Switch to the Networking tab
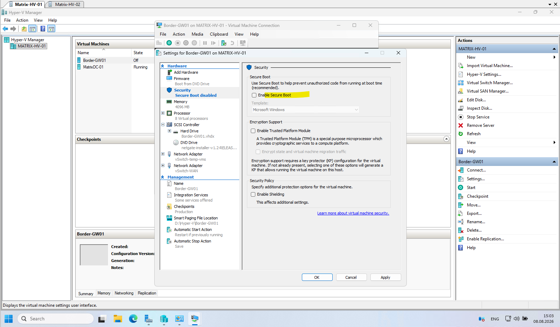This screenshot has width=560, height=327. [x=124, y=293]
